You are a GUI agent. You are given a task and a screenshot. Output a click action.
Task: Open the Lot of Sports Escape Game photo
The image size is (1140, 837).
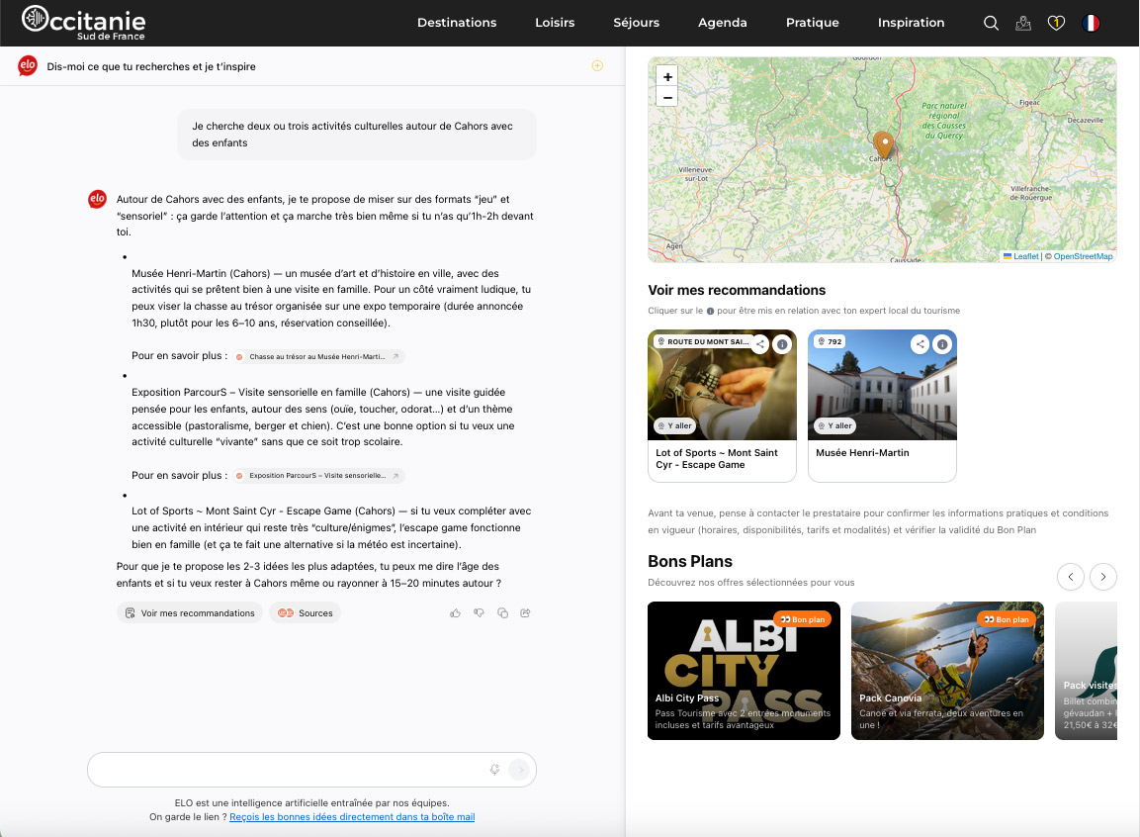pos(722,385)
